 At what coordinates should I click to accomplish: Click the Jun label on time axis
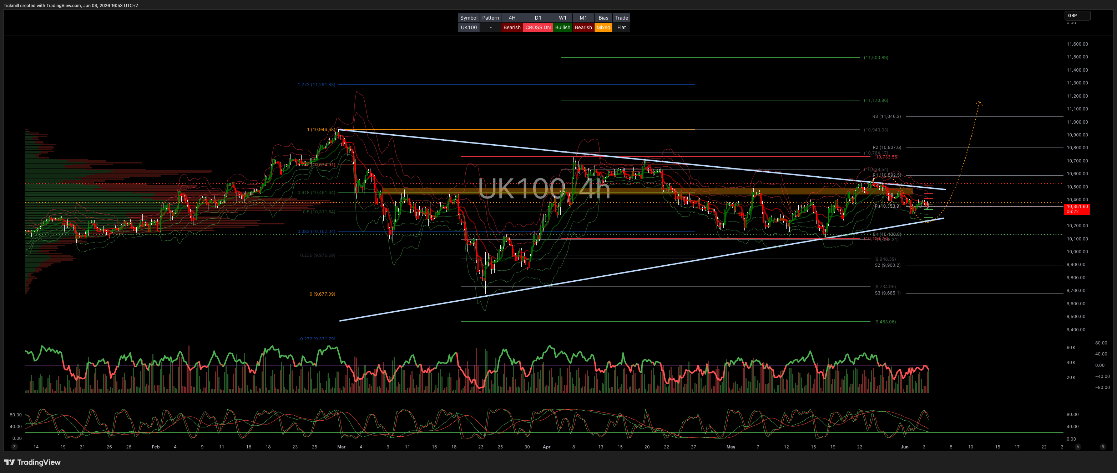click(x=905, y=447)
